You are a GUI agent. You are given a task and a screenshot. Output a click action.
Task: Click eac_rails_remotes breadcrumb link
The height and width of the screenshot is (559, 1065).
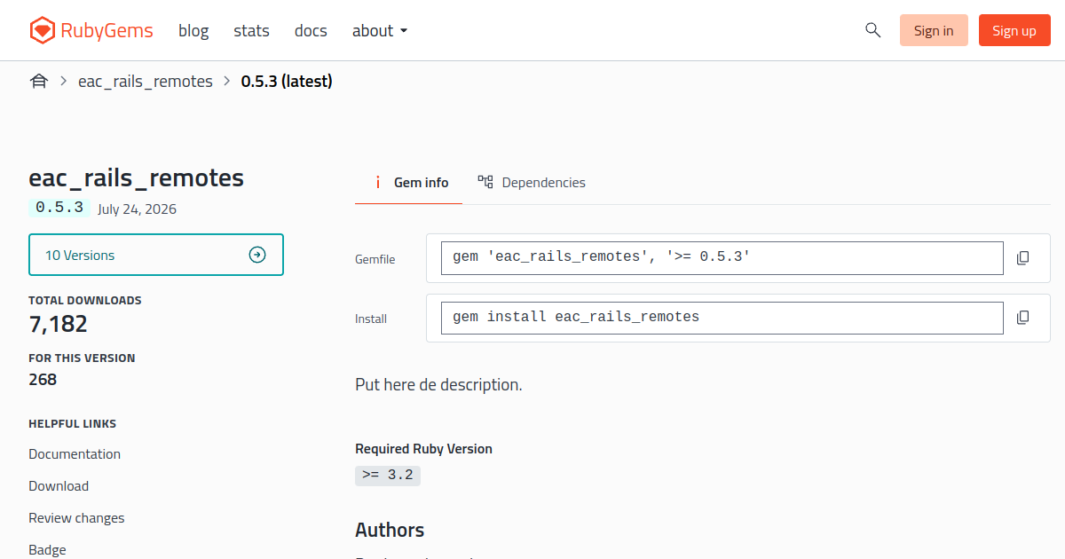pos(146,82)
